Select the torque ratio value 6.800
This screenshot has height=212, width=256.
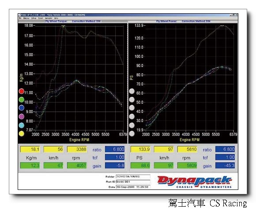tap(115, 149)
